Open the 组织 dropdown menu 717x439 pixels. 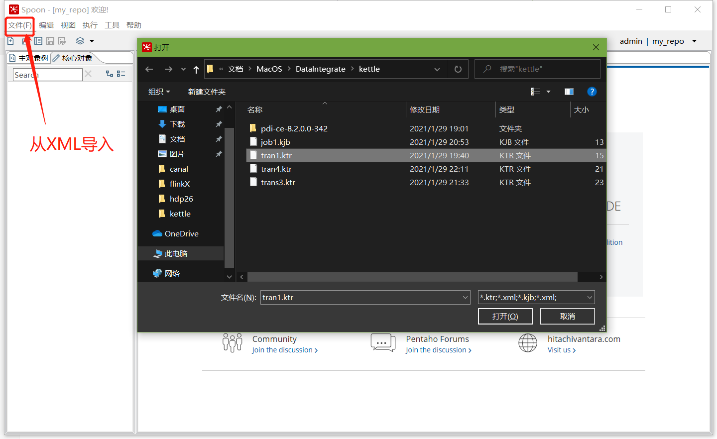(x=159, y=92)
